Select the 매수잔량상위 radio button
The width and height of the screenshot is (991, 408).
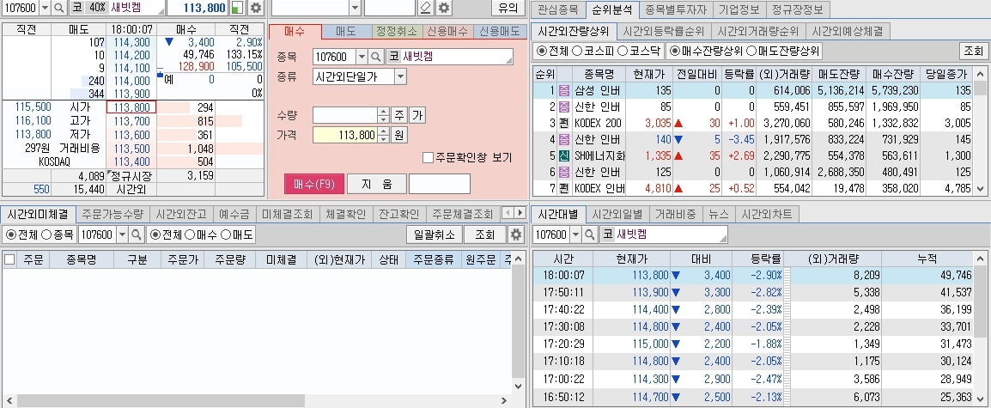pos(674,52)
